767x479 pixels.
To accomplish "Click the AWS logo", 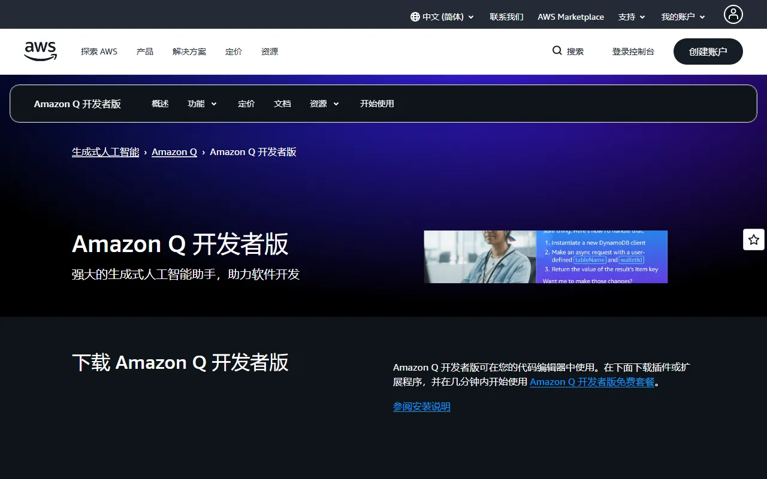I will point(40,51).
